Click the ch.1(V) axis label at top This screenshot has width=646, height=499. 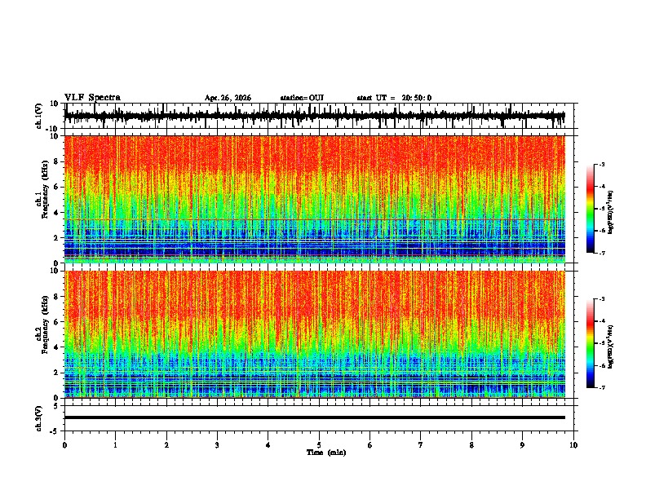click(x=38, y=116)
